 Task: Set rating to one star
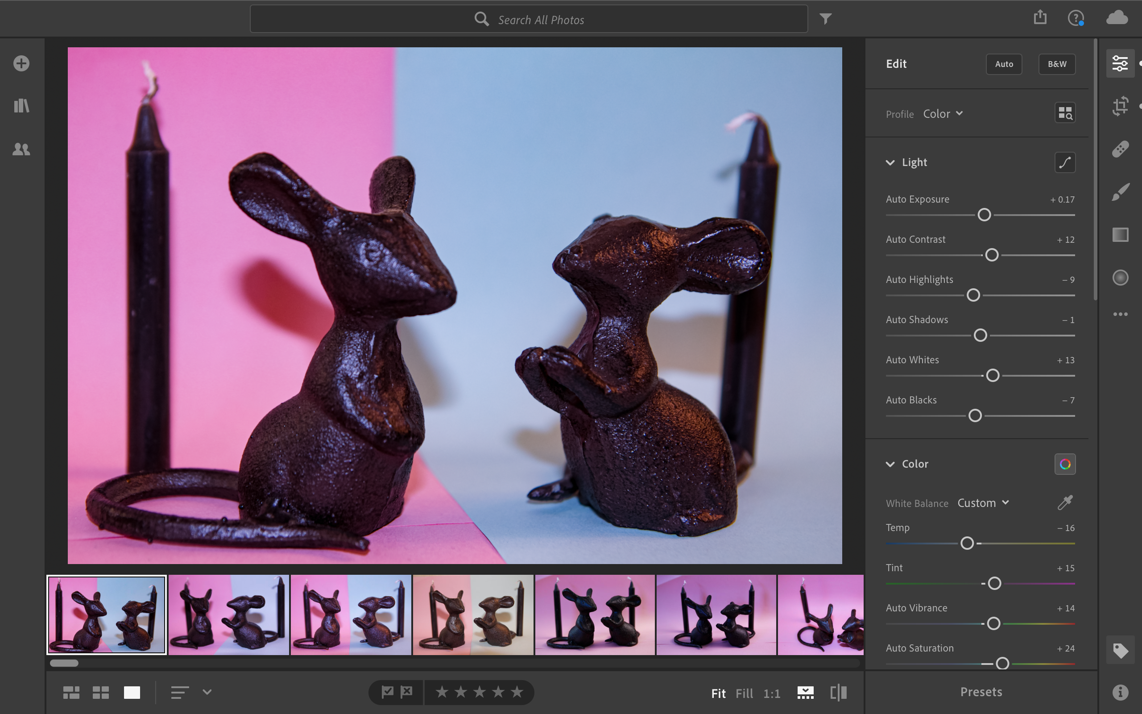[x=442, y=692]
